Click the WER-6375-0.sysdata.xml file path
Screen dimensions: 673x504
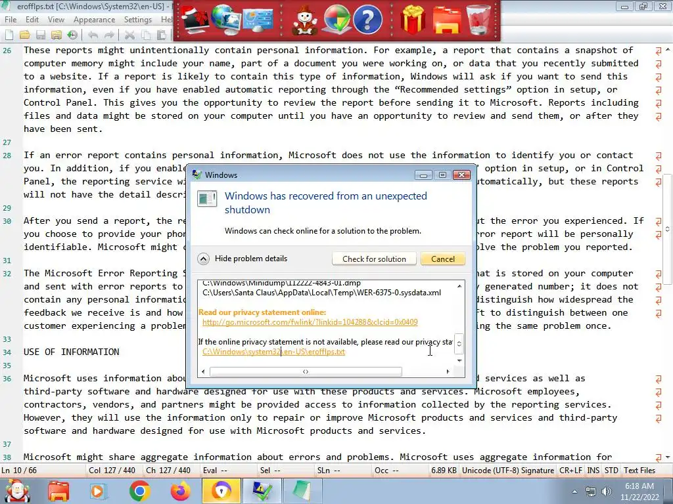pyautogui.click(x=321, y=292)
